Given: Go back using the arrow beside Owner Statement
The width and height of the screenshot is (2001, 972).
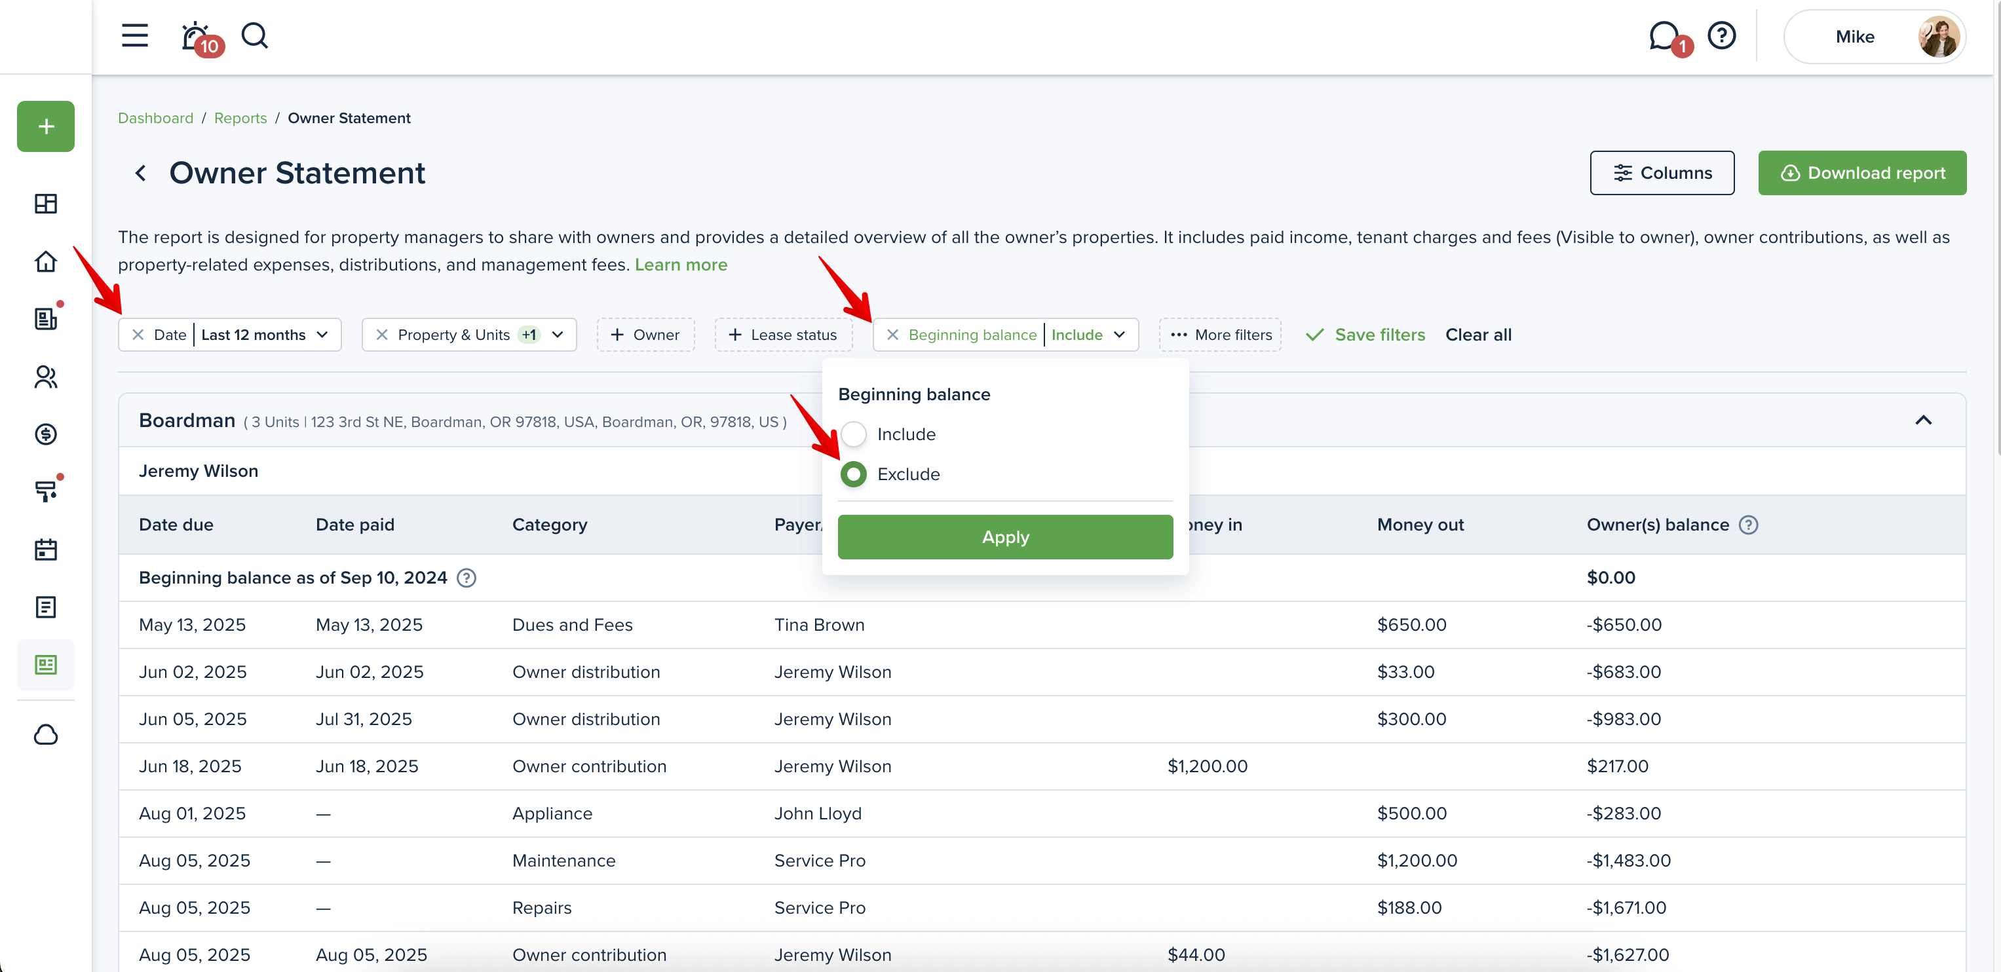Looking at the screenshot, I should point(141,173).
